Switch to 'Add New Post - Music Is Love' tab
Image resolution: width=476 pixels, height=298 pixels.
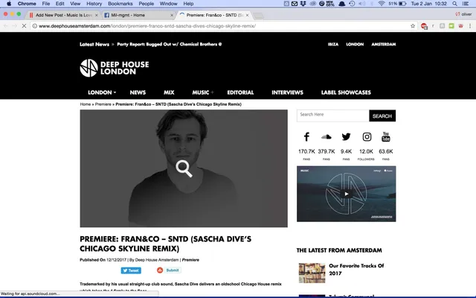tap(63, 15)
